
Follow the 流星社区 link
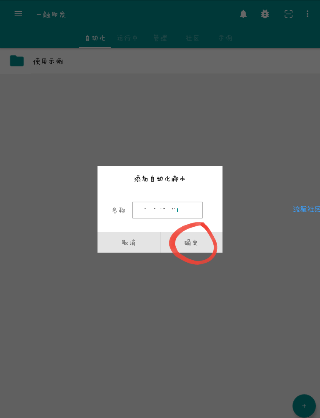point(306,209)
